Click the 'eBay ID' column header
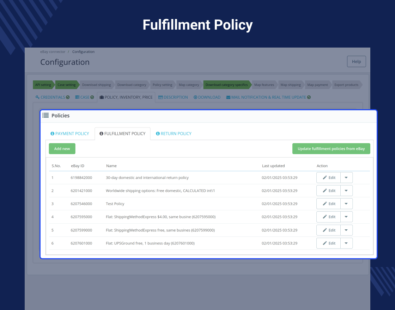The height and width of the screenshot is (310, 395). (78, 166)
